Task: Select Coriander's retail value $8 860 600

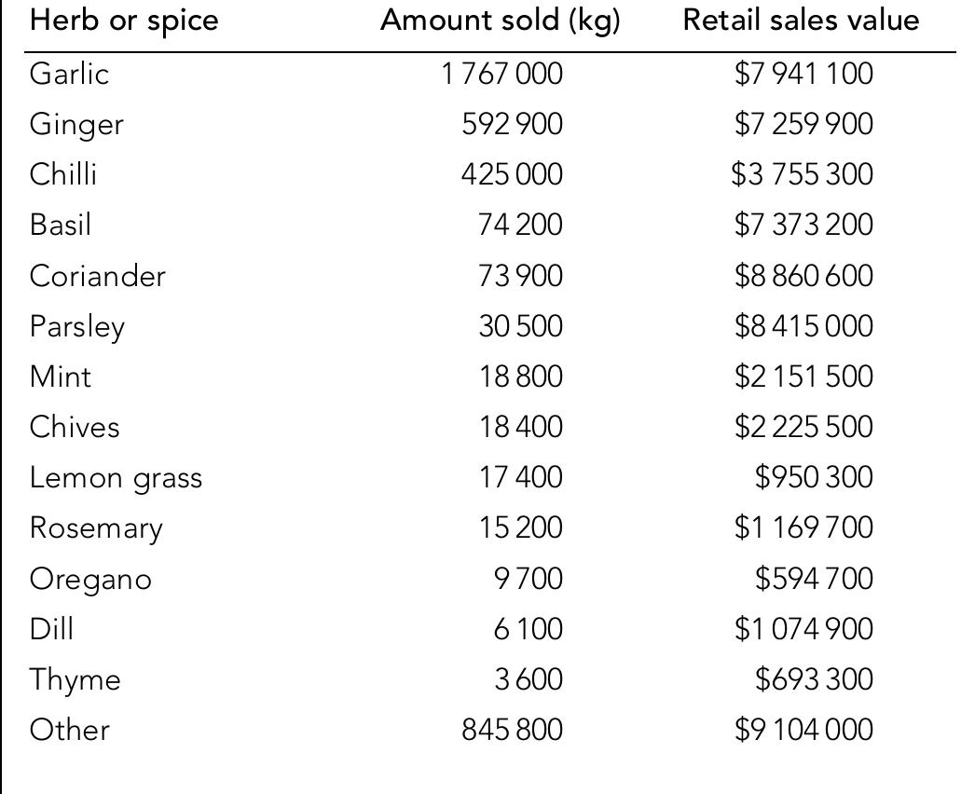Action: tap(803, 276)
